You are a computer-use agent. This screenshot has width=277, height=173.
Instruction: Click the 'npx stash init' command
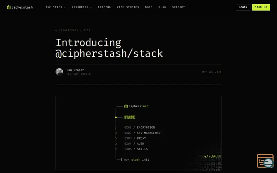[136, 160]
